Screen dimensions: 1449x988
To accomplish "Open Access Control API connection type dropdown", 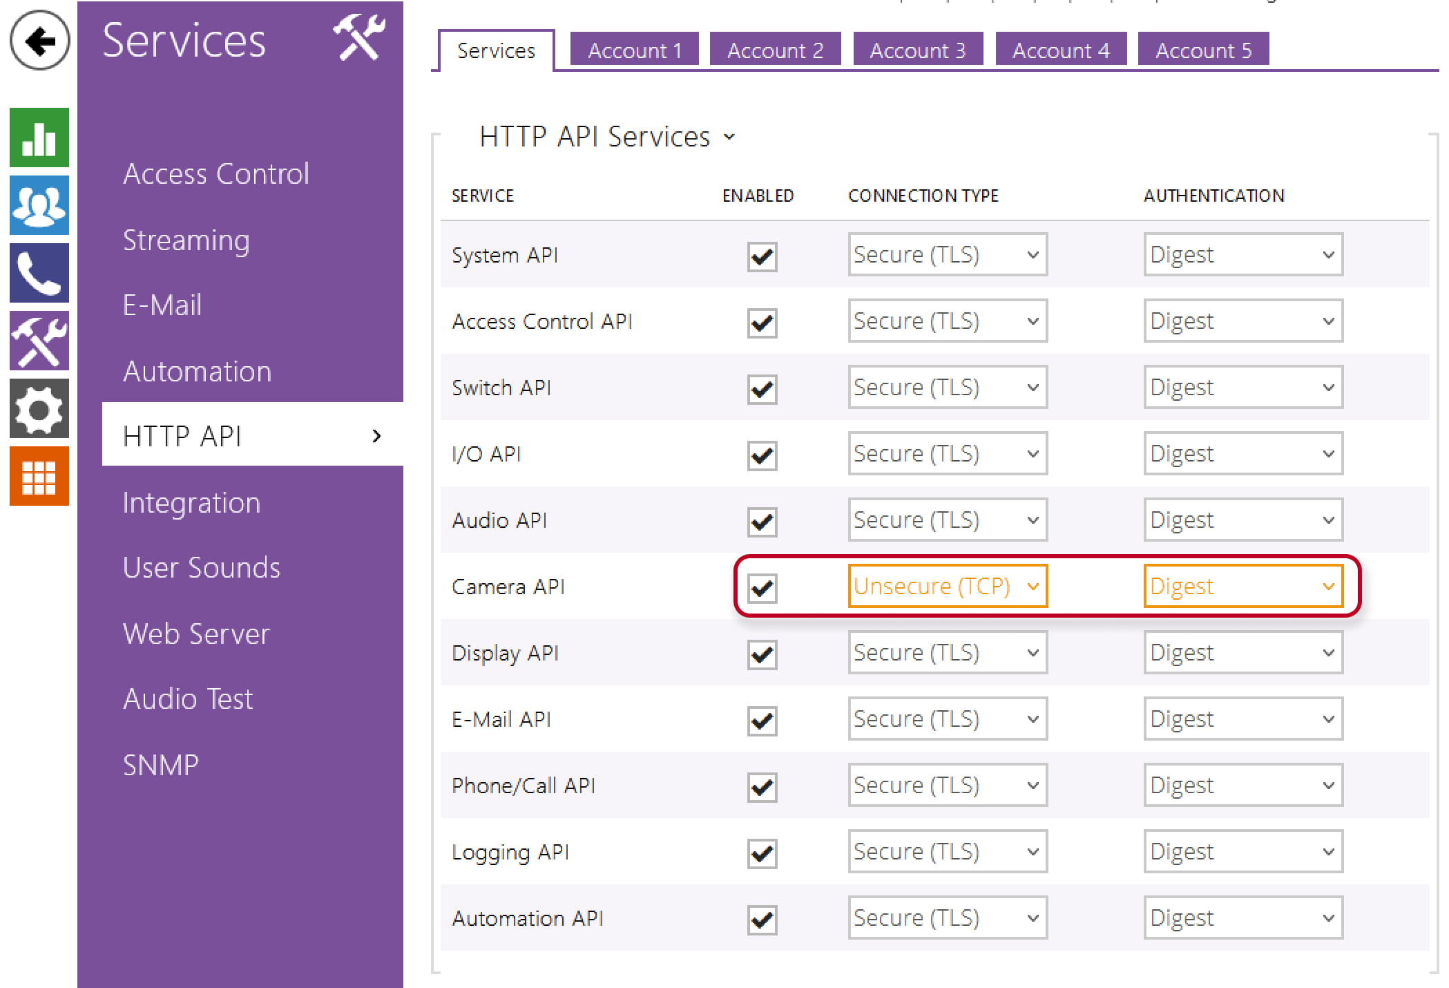I will (x=948, y=321).
